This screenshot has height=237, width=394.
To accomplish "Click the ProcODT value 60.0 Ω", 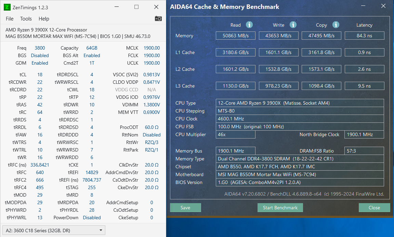I will [152, 127].
